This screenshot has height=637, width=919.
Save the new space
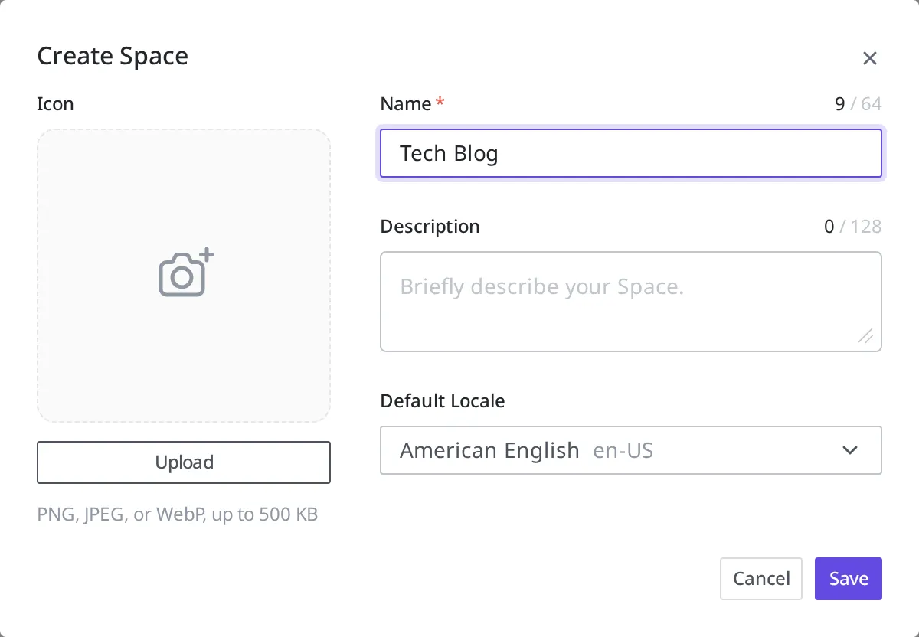849,579
